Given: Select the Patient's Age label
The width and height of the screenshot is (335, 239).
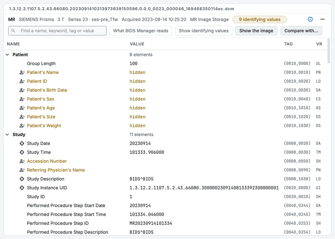Looking at the screenshot, I should coord(41,108).
